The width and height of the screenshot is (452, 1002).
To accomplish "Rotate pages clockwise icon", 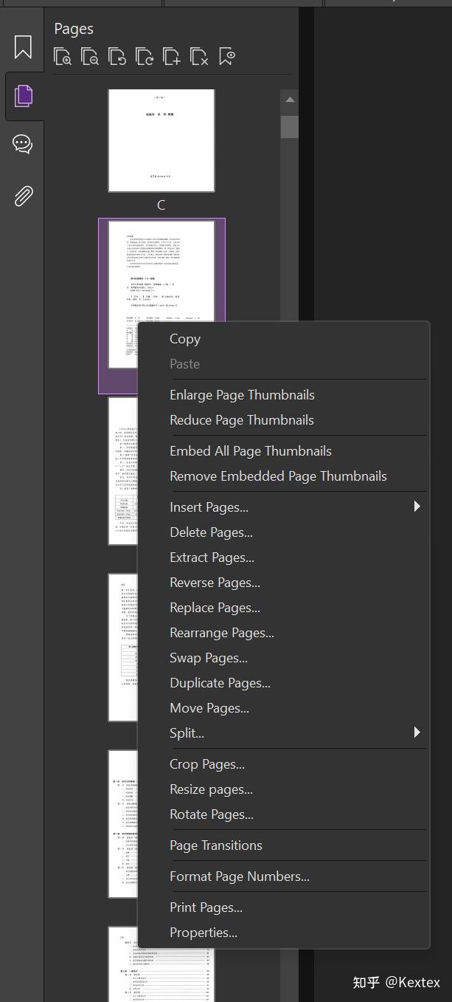I will (x=145, y=57).
